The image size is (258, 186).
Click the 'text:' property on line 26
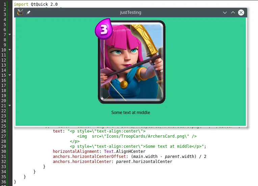click(59, 131)
